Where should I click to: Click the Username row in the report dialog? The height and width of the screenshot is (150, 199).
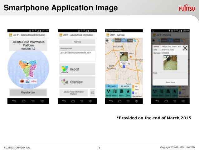coord(167,53)
